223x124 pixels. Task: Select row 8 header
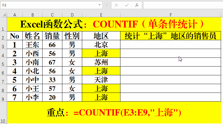(3, 89)
